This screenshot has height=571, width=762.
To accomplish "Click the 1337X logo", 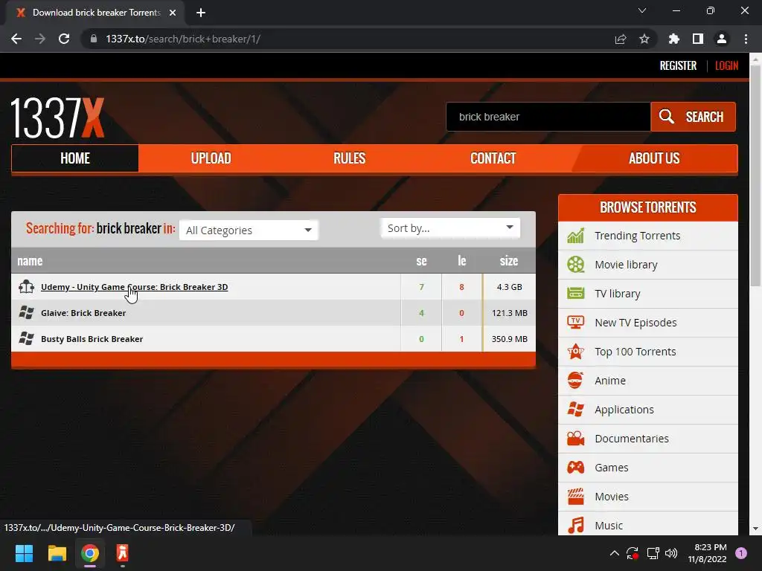I will (x=57, y=117).
